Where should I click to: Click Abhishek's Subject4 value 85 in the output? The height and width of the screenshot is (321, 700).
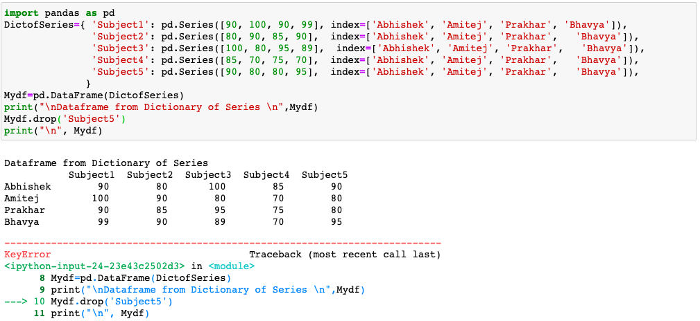point(278,187)
